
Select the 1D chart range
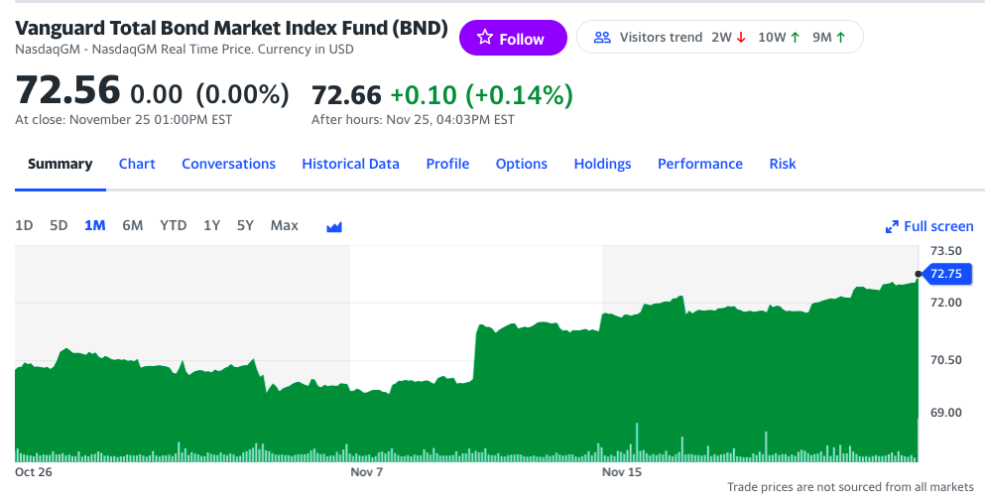[24, 225]
